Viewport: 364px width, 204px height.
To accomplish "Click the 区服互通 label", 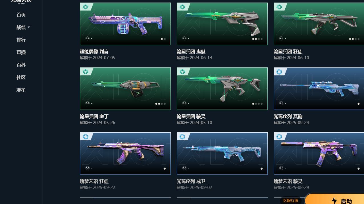I will tap(291, 201).
